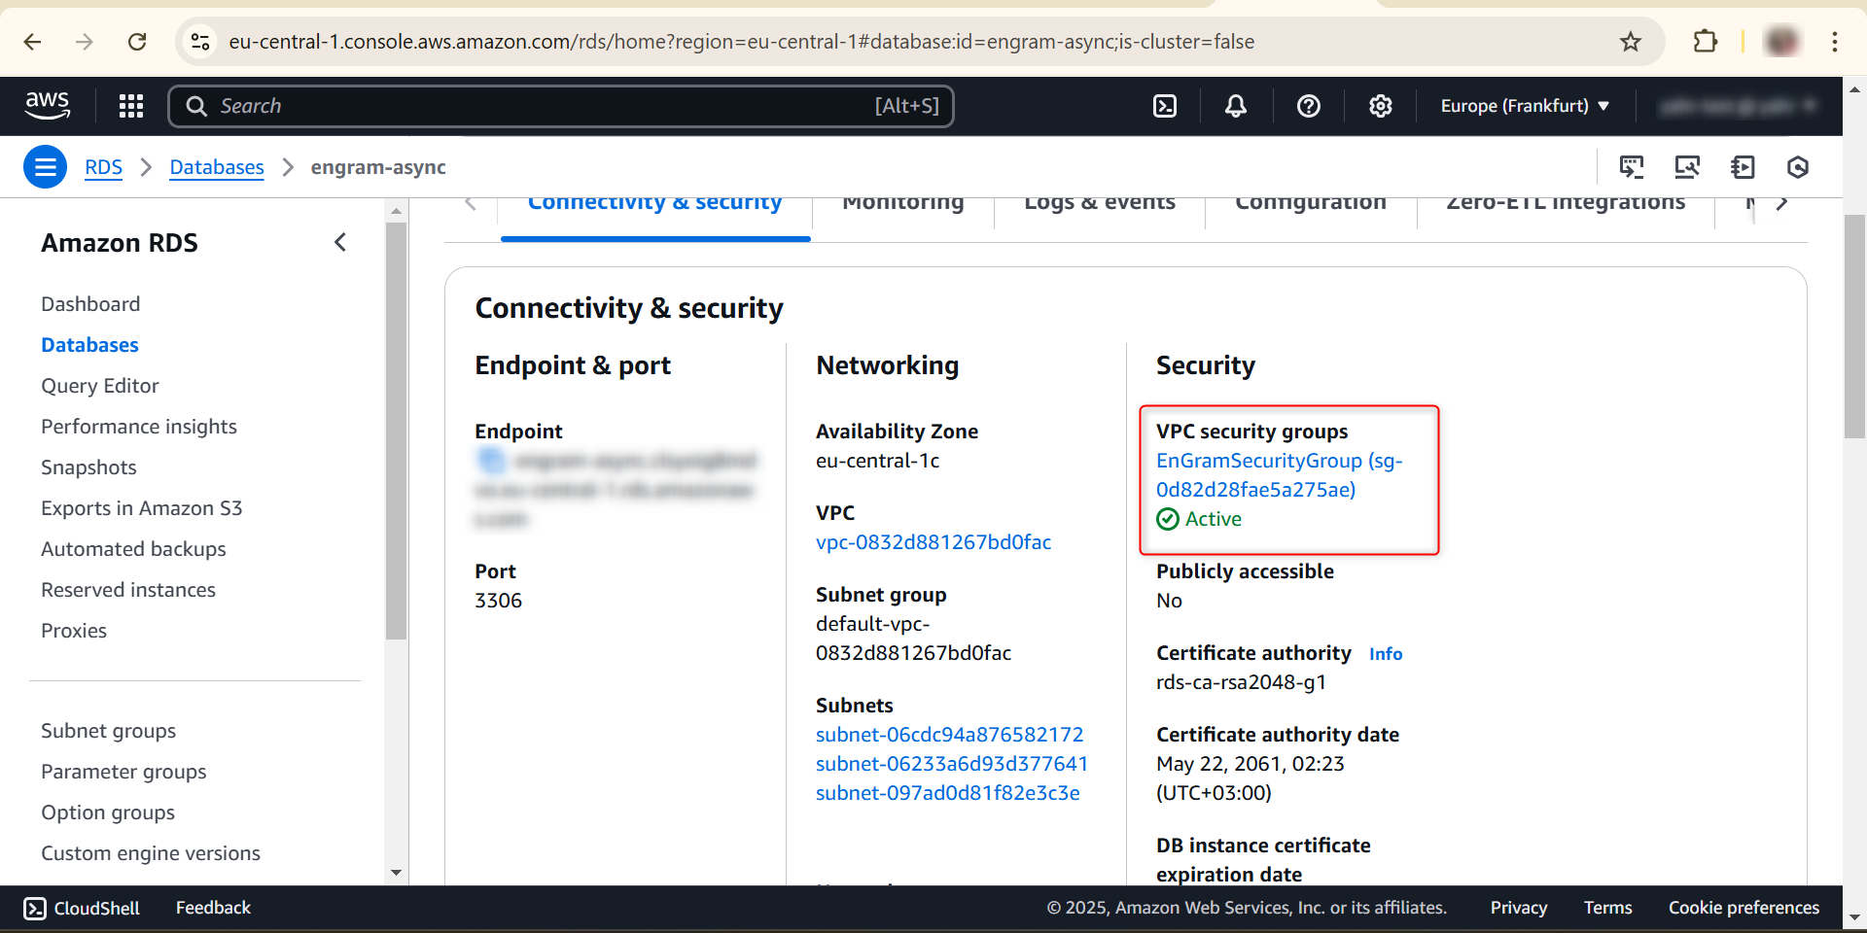This screenshot has width=1867, height=933.
Task: Open the Europe (Frankfurt) region dropdown
Action: 1524,106
